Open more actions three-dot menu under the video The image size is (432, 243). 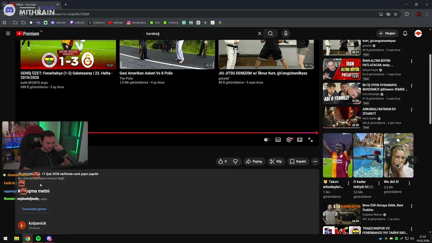point(315,161)
